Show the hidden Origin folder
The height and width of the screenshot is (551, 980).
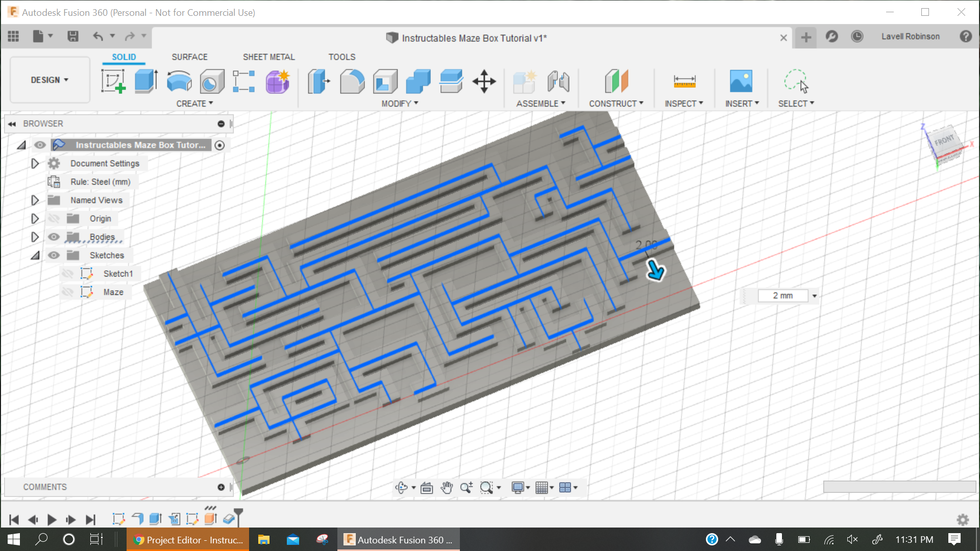[54, 218]
